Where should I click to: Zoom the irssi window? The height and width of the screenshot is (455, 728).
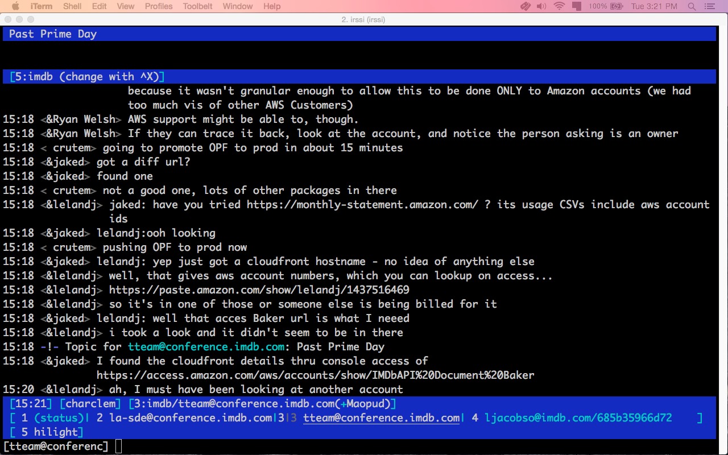coord(30,19)
